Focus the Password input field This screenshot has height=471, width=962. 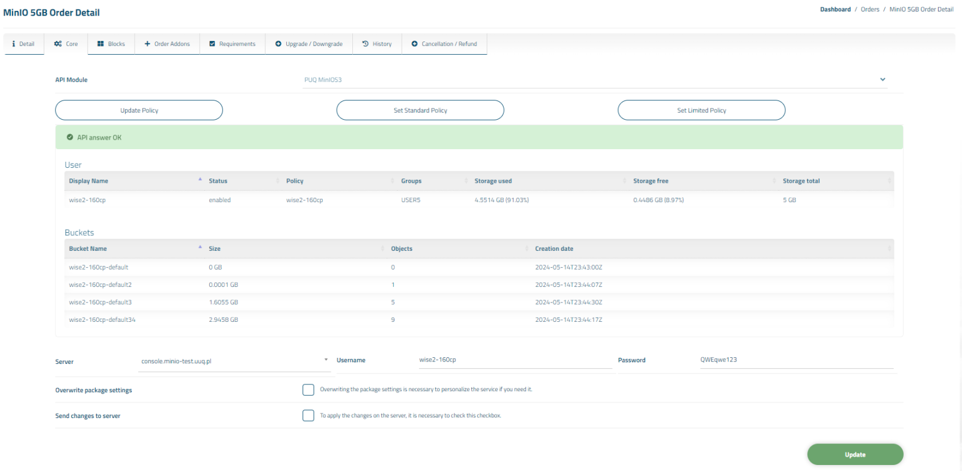point(796,360)
